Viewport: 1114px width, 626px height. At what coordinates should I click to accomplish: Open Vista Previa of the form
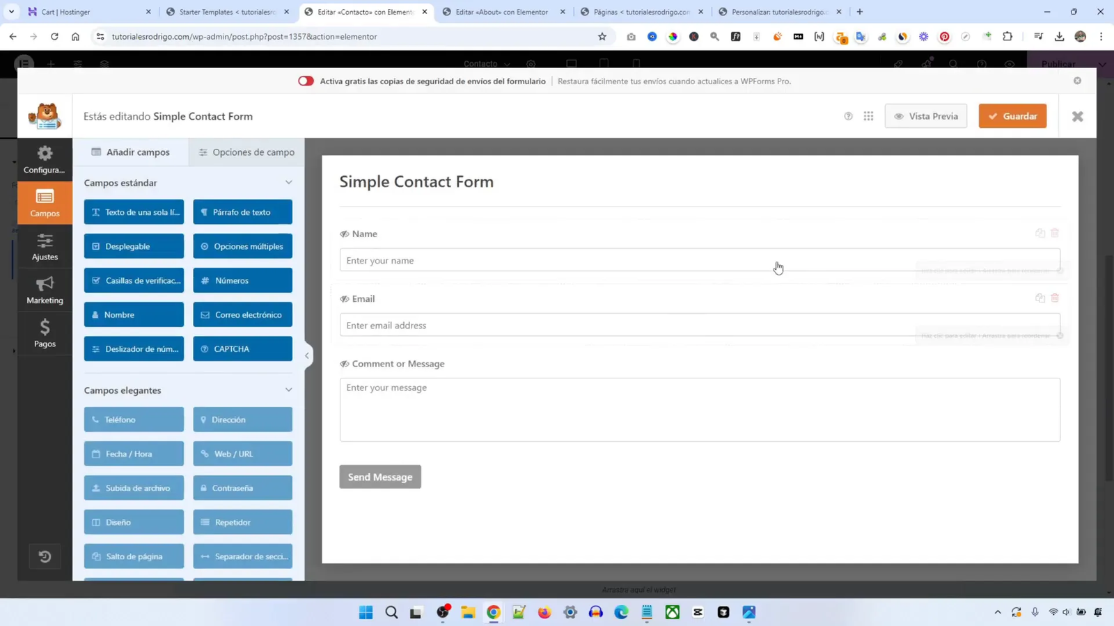pos(927,115)
